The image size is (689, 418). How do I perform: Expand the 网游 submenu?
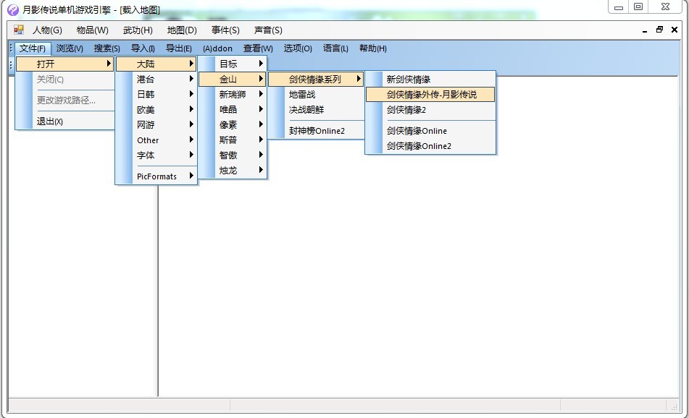point(156,125)
